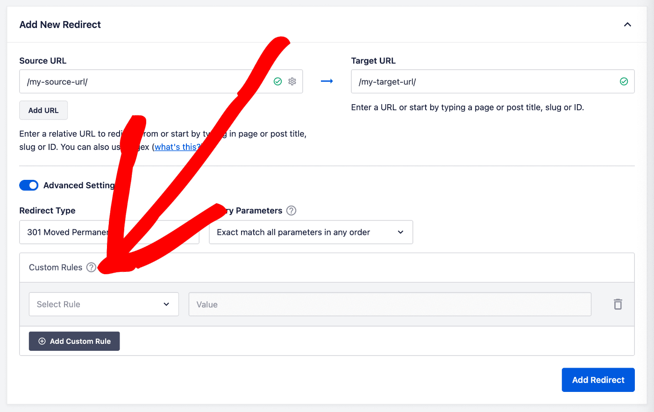Viewport: 654px width, 412px height.
Task: Disable the Advanced Settings toggle
Action: [28, 185]
